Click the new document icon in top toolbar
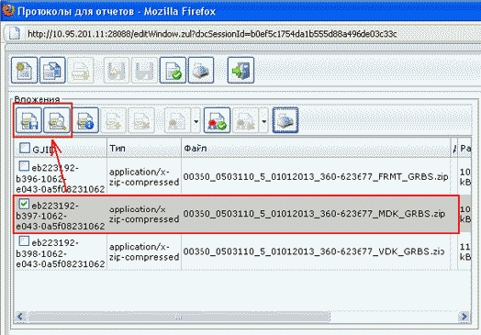Viewport: 481px width, 335px height. click(24, 71)
